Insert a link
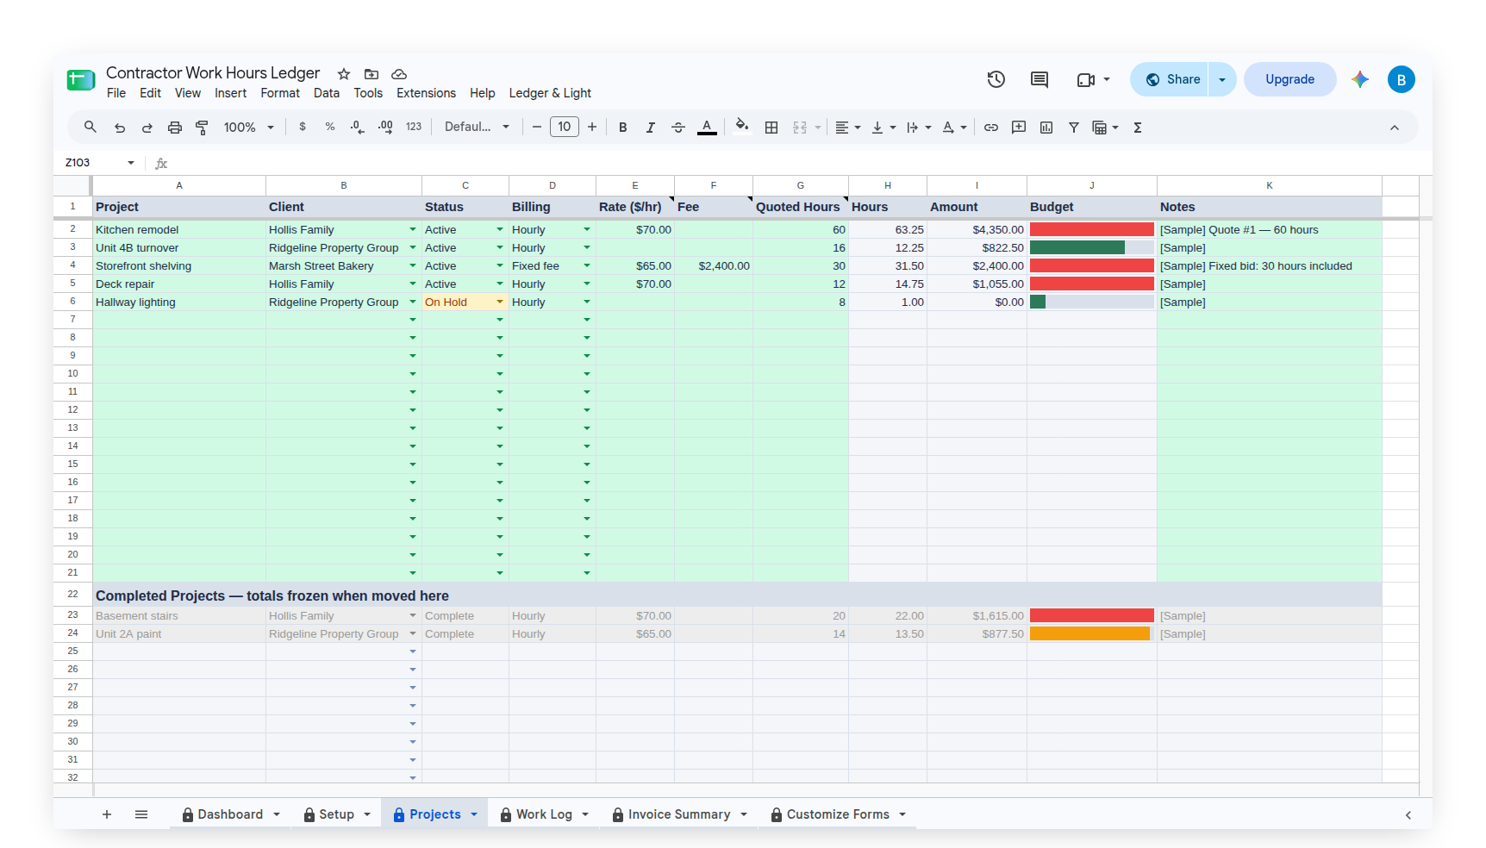 click(x=991, y=128)
